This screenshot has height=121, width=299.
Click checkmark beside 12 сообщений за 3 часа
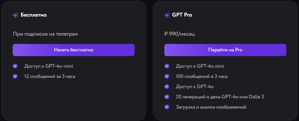pyautogui.click(x=15, y=76)
